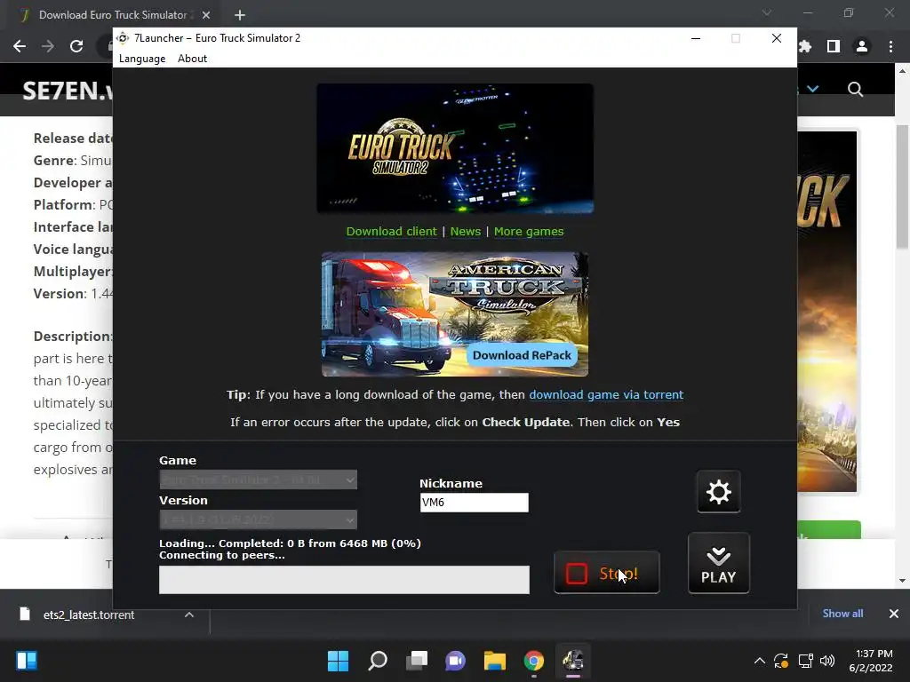Open the About menu
Image resolution: width=910 pixels, height=682 pixels.
(x=192, y=59)
